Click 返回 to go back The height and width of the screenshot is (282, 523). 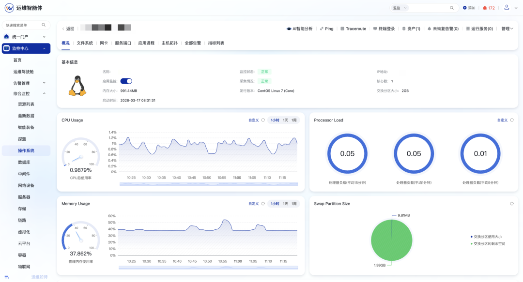tap(68, 29)
